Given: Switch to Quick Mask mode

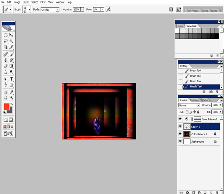Looking at the screenshot, I should (x=11, y=120).
